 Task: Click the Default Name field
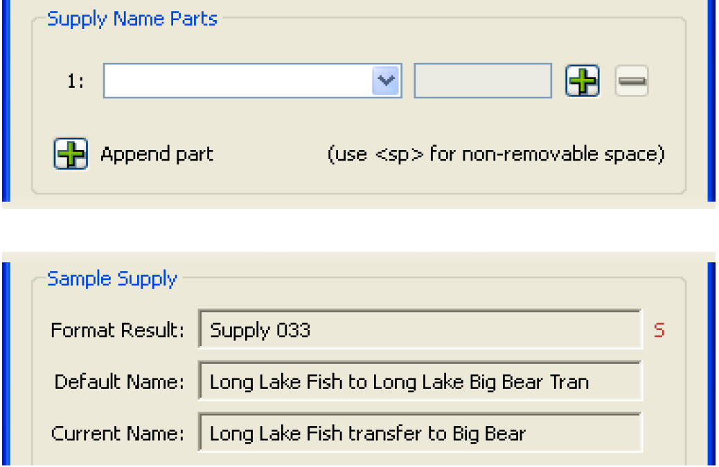coord(420,381)
